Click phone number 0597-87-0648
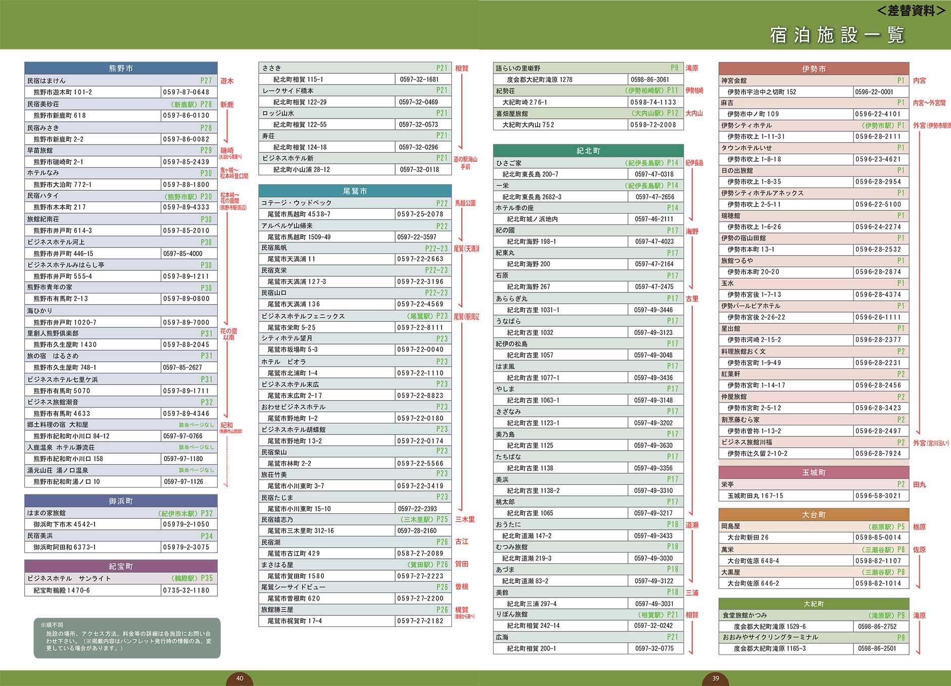This screenshot has height=686, width=951. click(186, 92)
